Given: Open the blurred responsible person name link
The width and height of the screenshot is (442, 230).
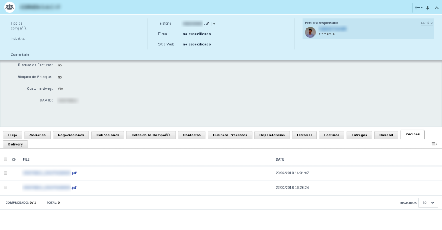Looking at the screenshot, I should (x=333, y=29).
